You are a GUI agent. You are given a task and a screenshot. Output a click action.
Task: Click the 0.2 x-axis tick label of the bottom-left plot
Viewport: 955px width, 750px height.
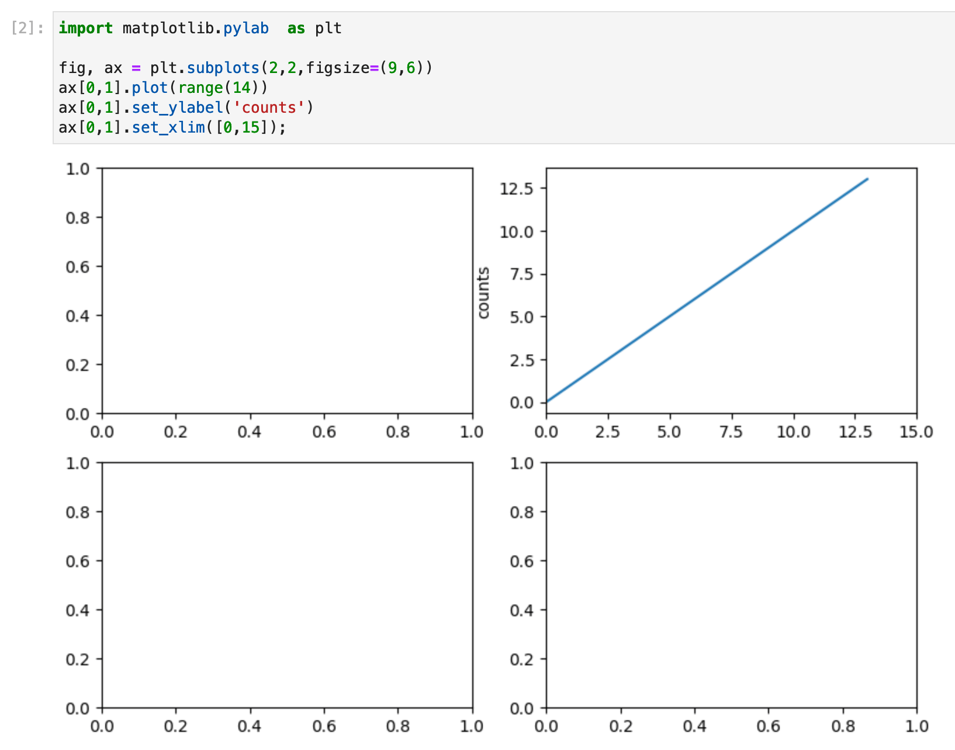(x=176, y=726)
